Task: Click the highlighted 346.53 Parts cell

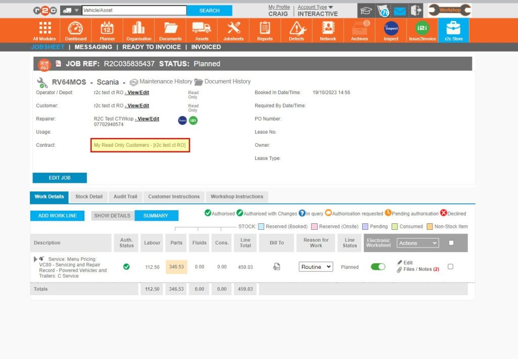Action: coord(177,267)
